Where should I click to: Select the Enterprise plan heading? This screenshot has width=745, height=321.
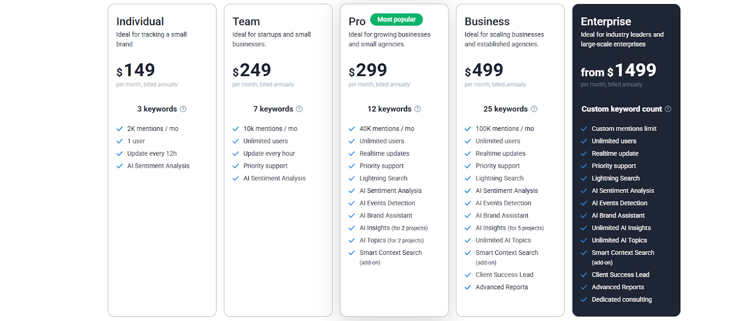[x=606, y=21]
